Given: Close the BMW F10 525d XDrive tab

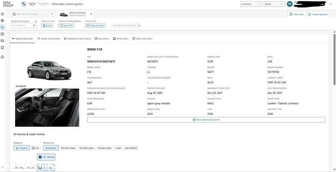Looking at the screenshot, I should [91, 14].
